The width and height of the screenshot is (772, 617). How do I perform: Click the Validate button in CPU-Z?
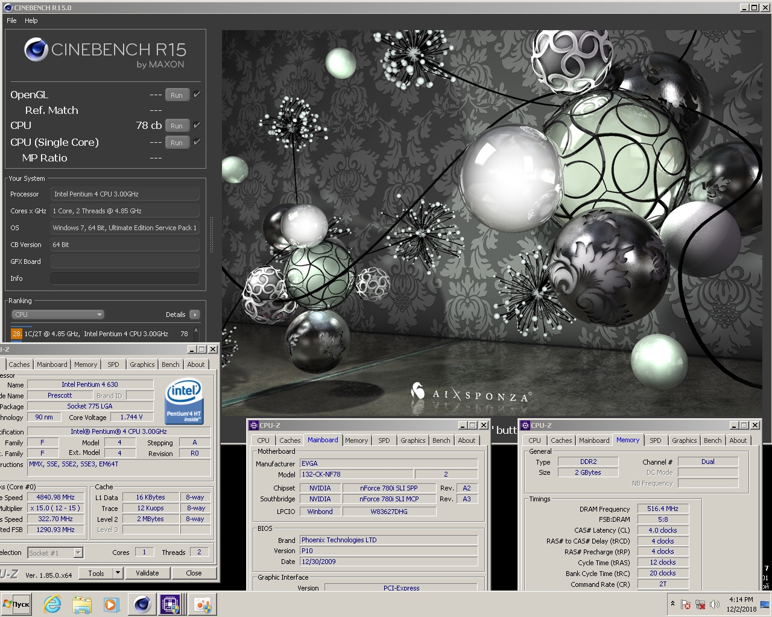(147, 573)
